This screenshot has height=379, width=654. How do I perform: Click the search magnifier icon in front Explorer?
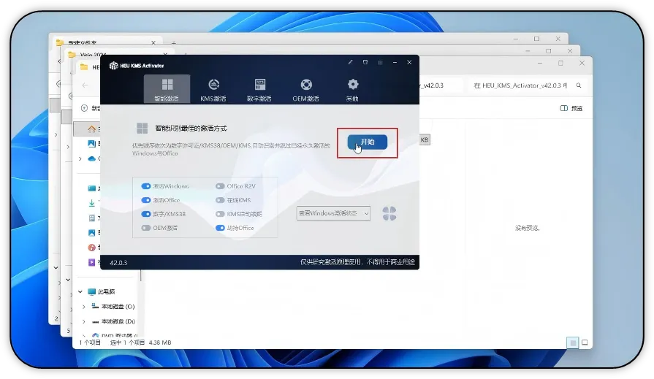[579, 85]
